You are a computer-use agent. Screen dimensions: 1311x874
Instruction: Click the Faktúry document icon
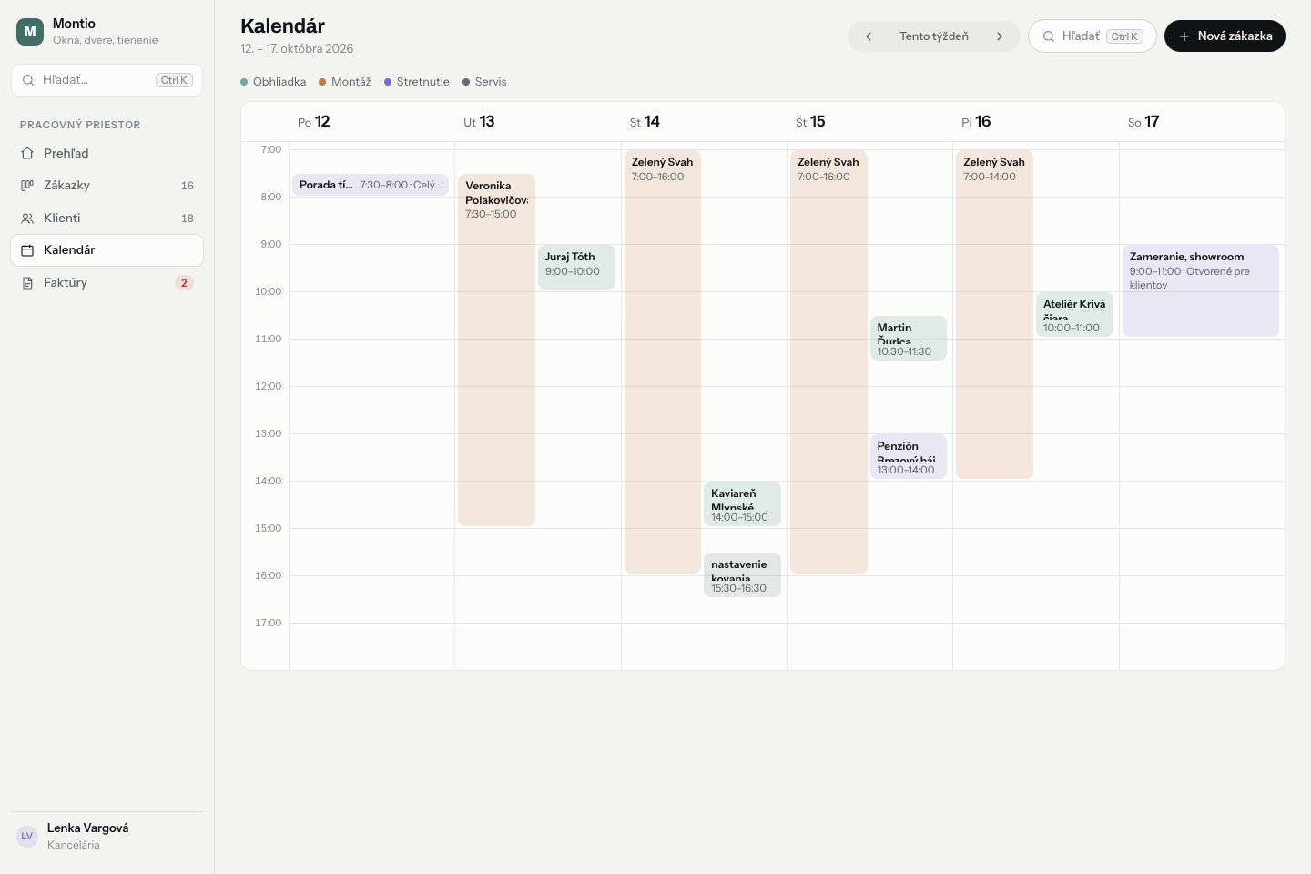tap(27, 283)
